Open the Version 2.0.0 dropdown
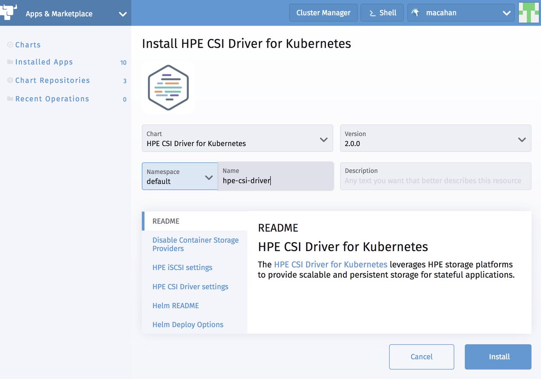This screenshot has width=541, height=379. 436,139
